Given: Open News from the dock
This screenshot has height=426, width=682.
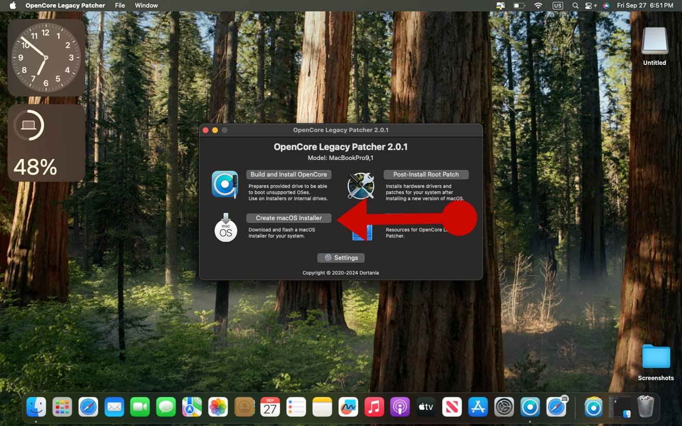Looking at the screenshot, I should [x=452, y=407].
